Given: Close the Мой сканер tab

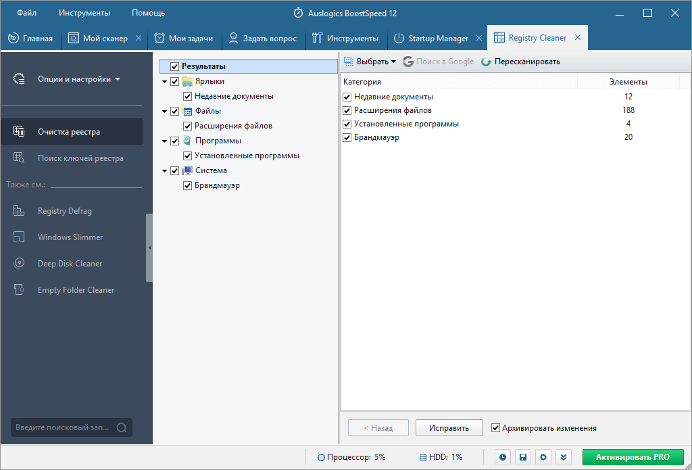Looking at the screenshot, I should 138,38.
